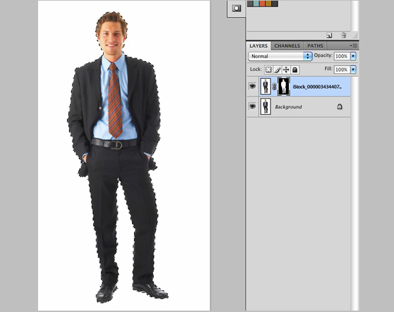394x312 pixels.
Task: Click lock transparent pixels icon
Action: point(269,70)
